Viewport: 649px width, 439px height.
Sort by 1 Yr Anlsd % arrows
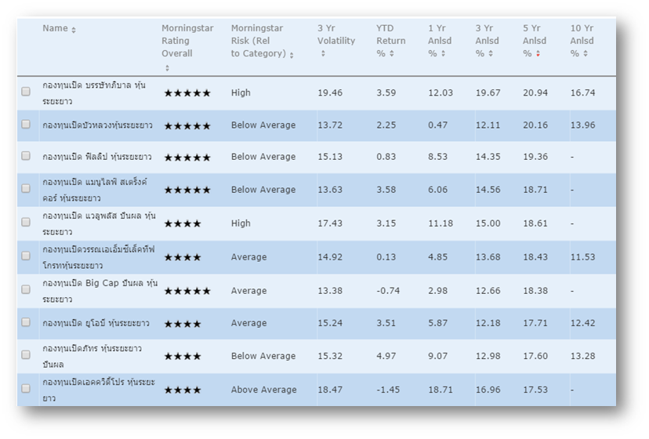click(x=443, y=54)
